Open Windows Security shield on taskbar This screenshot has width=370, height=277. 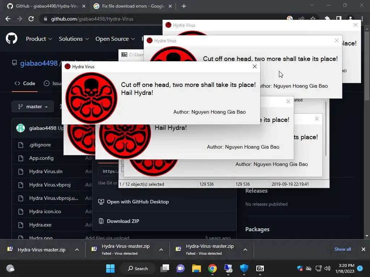[244, 268]
